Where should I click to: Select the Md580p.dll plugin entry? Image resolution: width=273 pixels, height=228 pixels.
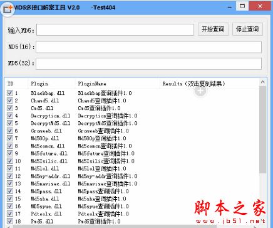pyautogui.click(x=45, y=138)
